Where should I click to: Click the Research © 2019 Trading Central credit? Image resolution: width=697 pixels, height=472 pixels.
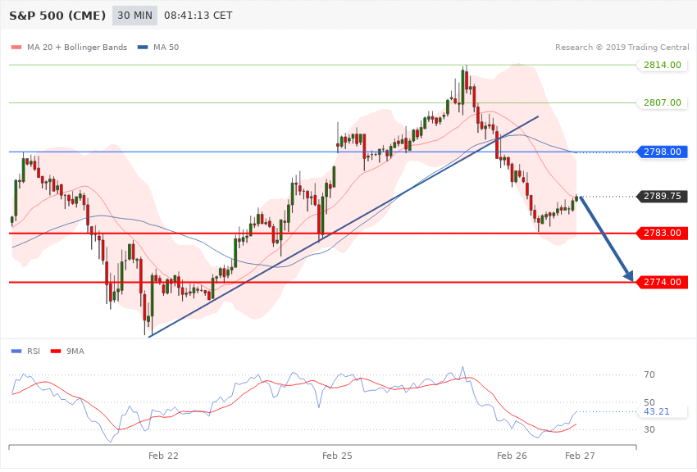point(622,47)
